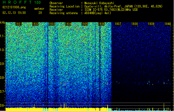Image resolution: width=174 pixels, height=111 pixels.
Task: Click the Receiving Location label
Action: coord(64,6)
